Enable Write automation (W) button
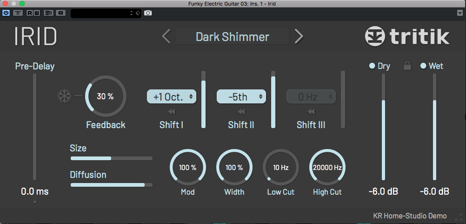The height and width of the screenshot is (224, 466). 37,13
